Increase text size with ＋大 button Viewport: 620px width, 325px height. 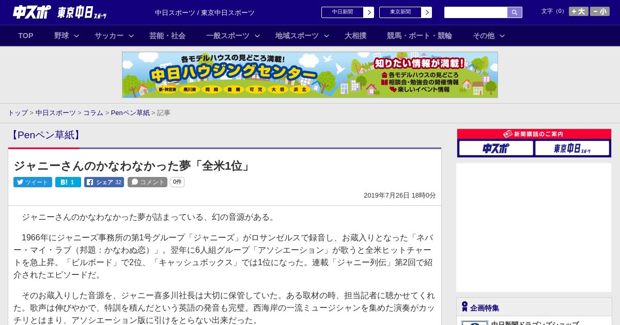click(579, 11)
